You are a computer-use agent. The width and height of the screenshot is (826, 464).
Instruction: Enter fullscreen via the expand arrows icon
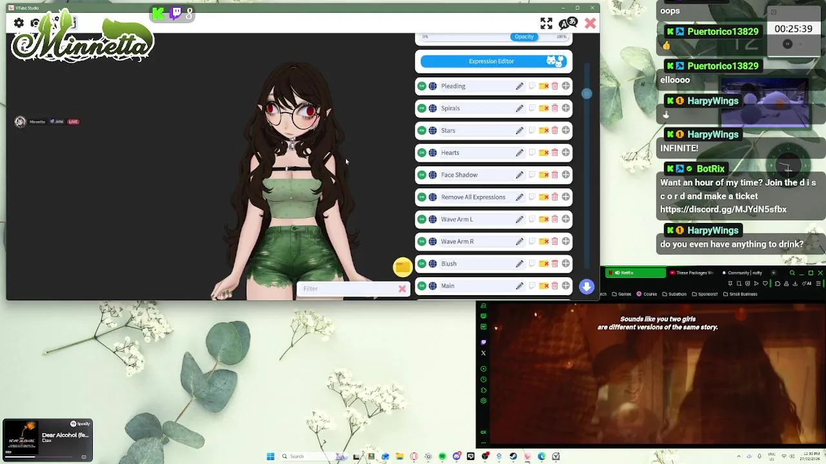click(547, 23)
